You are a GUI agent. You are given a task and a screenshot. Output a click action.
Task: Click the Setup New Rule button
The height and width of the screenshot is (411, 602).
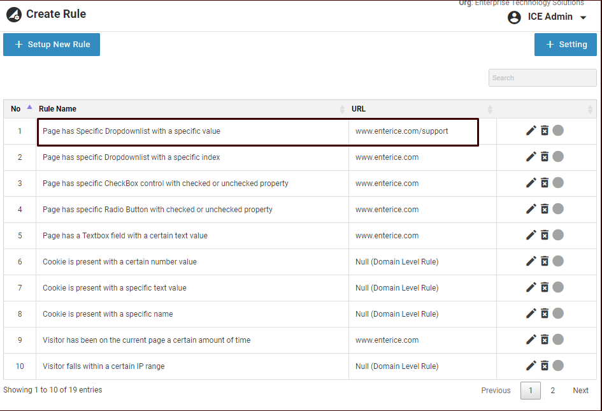coord(52,45)
